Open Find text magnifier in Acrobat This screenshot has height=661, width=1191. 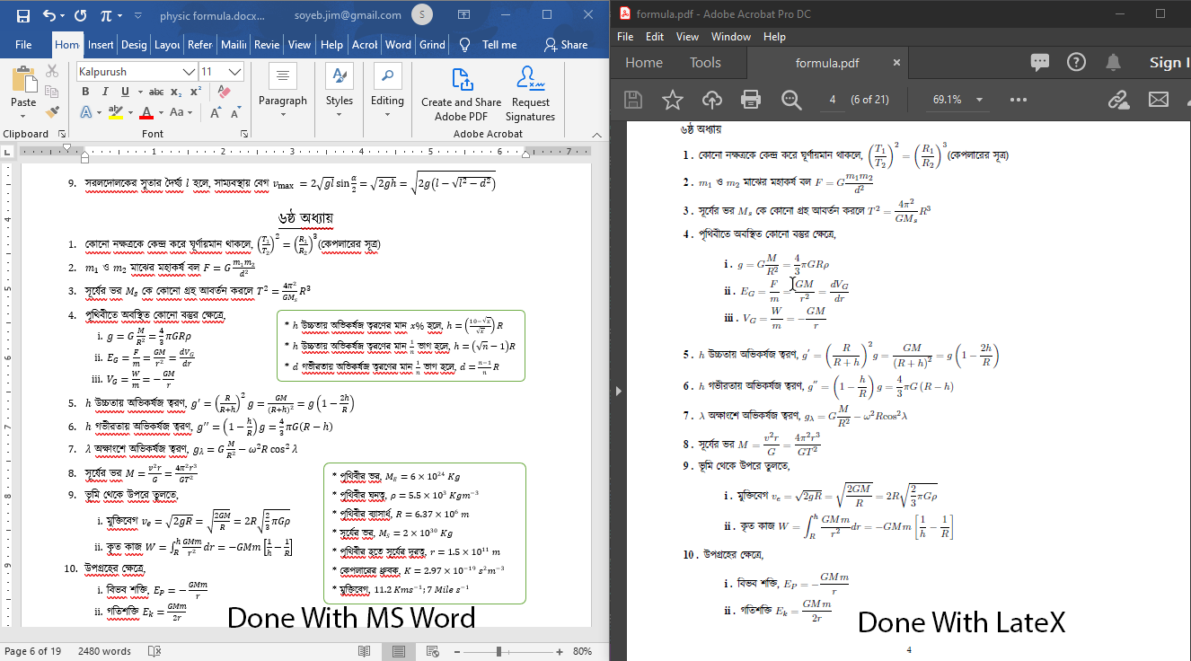tap(791, 100)
